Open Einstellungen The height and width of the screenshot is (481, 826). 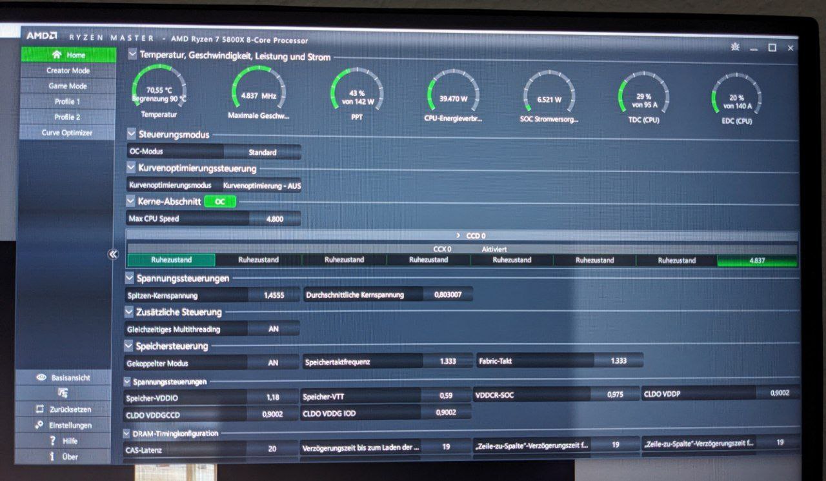(63, 426)
